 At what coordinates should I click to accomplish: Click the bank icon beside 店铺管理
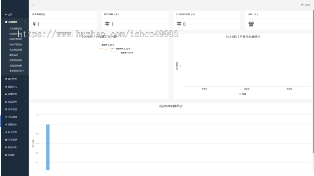[x=6, y=22]
